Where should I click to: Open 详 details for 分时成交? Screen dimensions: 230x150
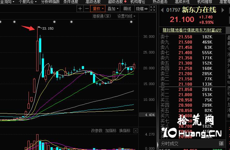click(221, 144)
